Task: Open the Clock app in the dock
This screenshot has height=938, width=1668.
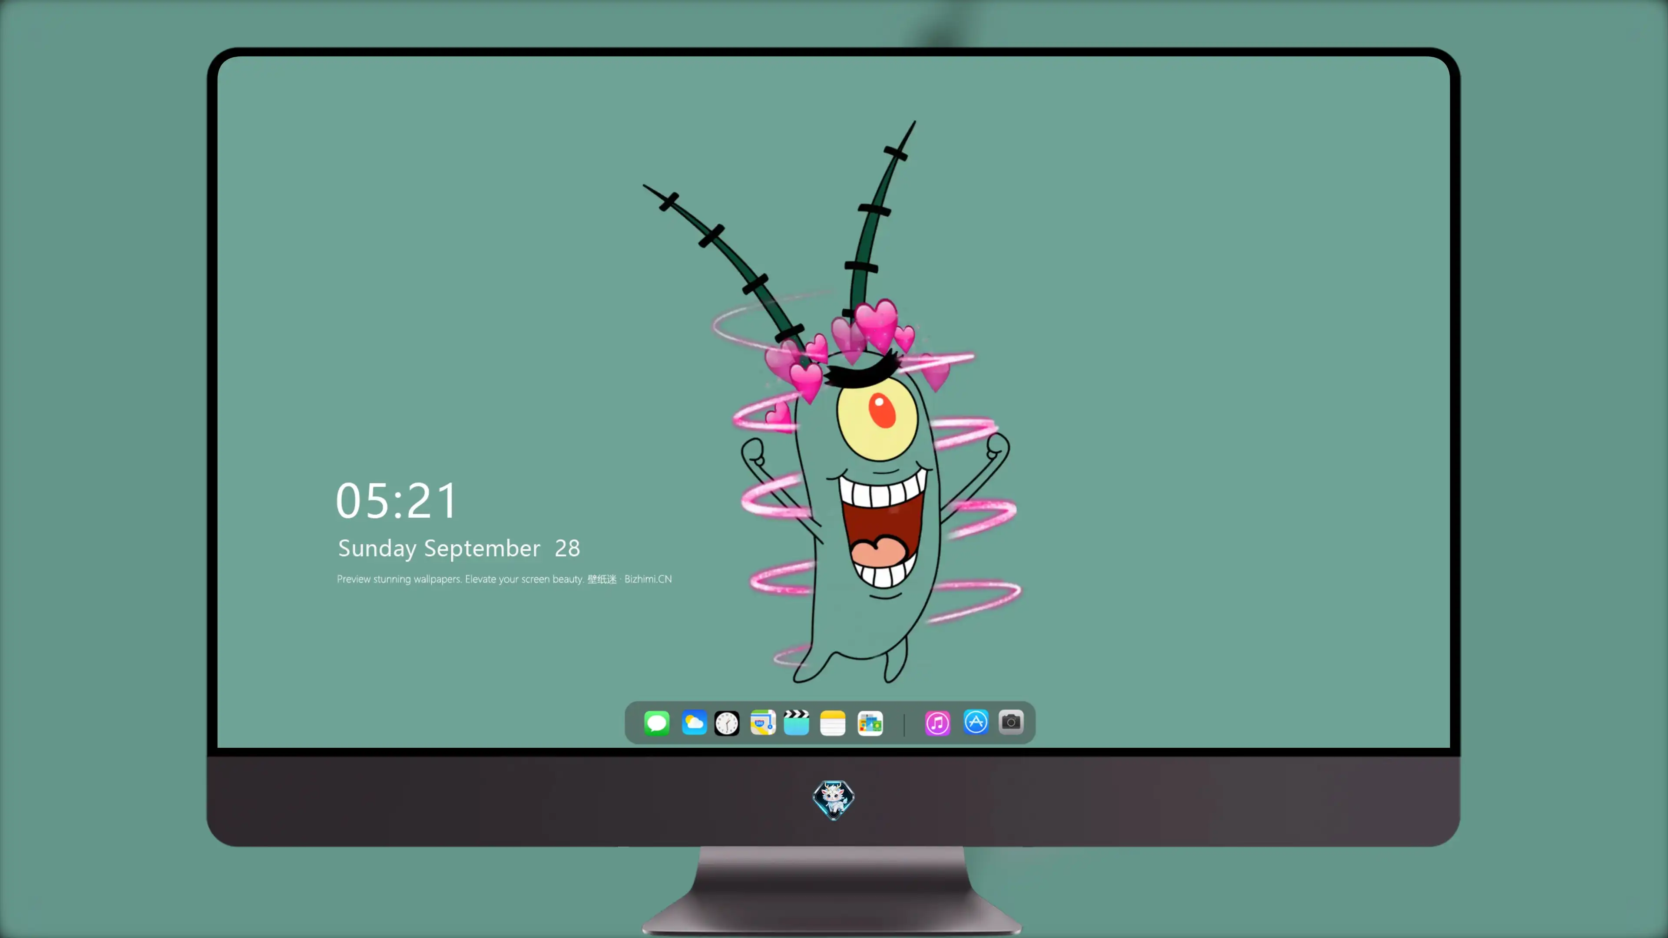Action: pyautogui.click(x=727, y=723)
